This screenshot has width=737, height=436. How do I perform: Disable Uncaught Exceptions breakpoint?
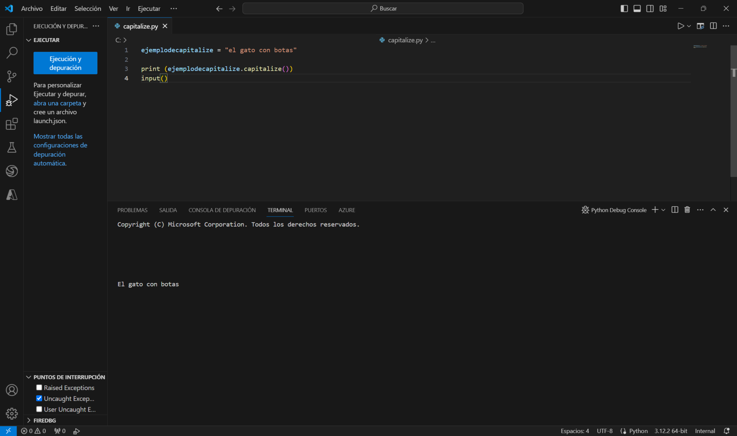point(39,398)
